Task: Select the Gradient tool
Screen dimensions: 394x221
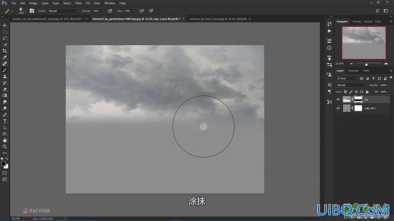Action: click(5, 95)
